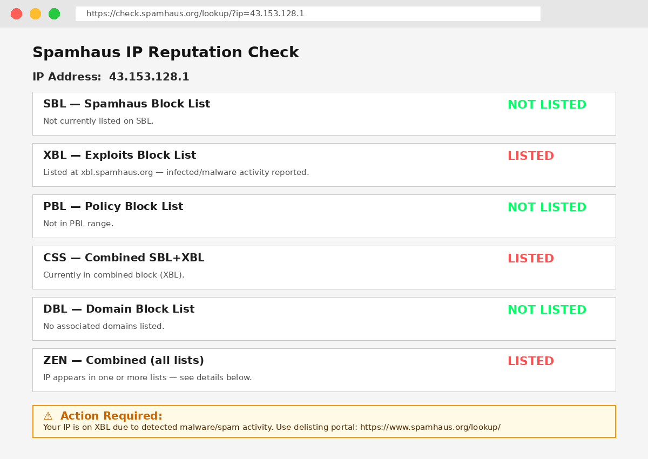Click the PBL NOT LISTED status
This screenshot has width=648, height=459.
[x=547, y=207]
